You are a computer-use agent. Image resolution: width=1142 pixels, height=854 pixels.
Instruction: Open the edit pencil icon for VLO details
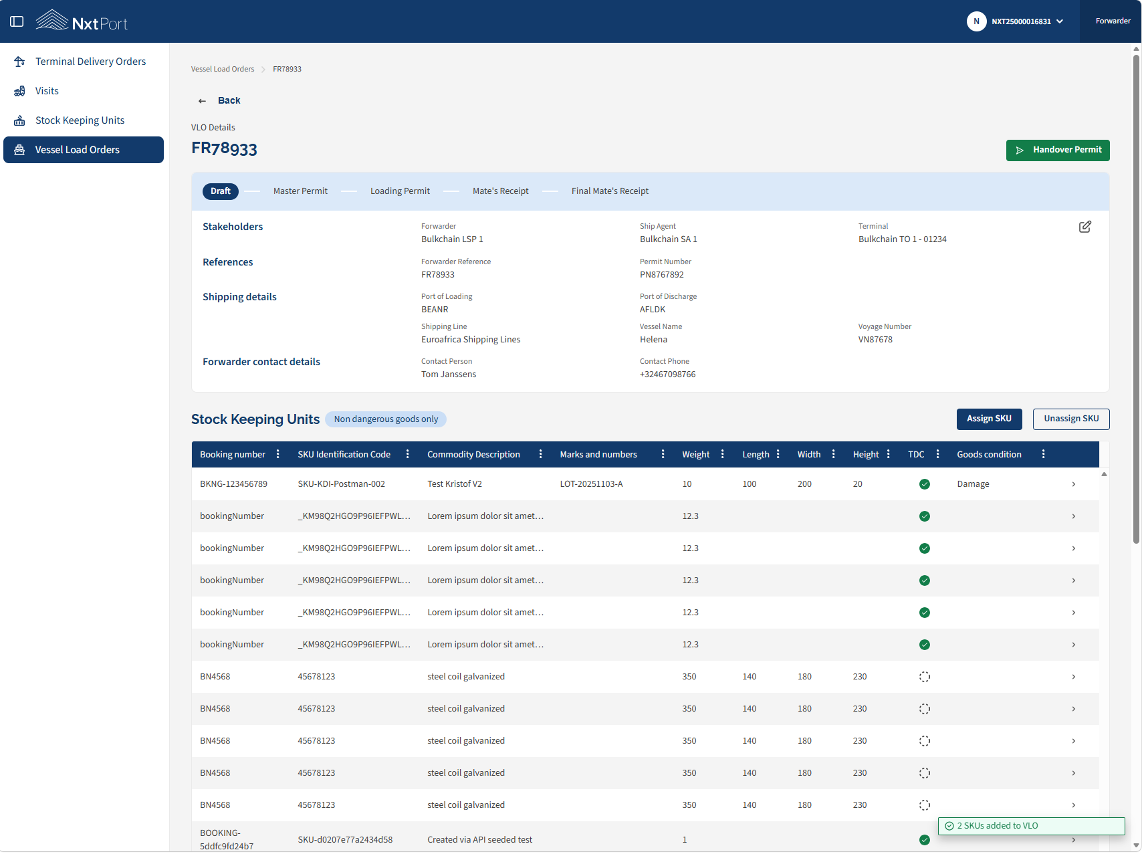coord(1085,227)
